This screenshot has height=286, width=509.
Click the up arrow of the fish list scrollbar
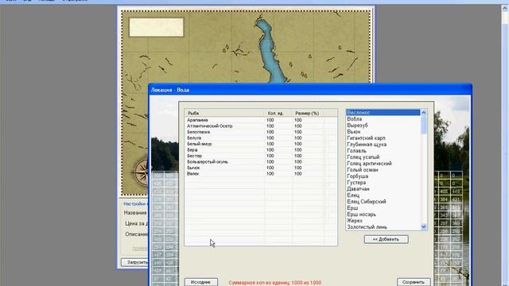[423, 113]
